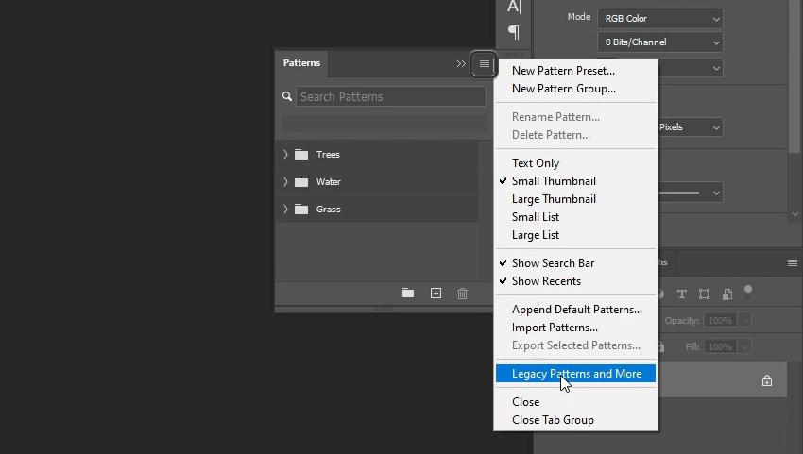Image resolution: width=803 pixels, height=454 pixels.
Task: Toggle Show Recents option
Action: pos(546,281)
